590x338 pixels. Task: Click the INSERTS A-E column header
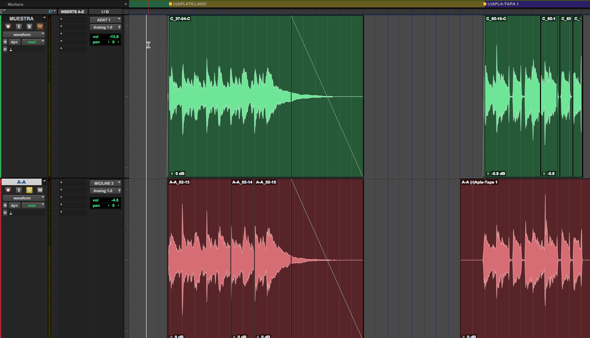coord(73,11)
